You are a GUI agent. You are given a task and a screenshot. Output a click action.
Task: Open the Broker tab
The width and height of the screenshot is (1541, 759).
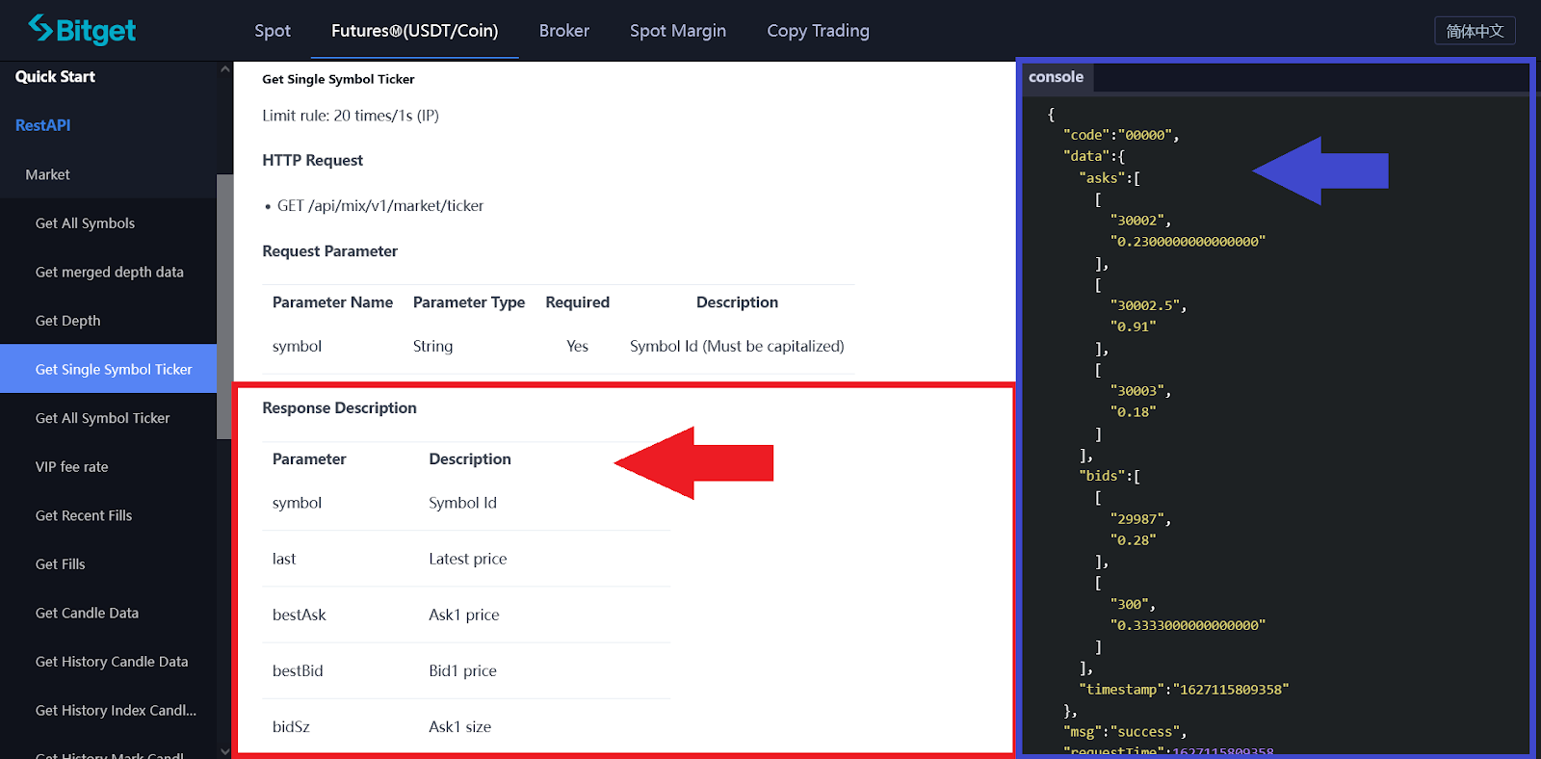[564, 31]
